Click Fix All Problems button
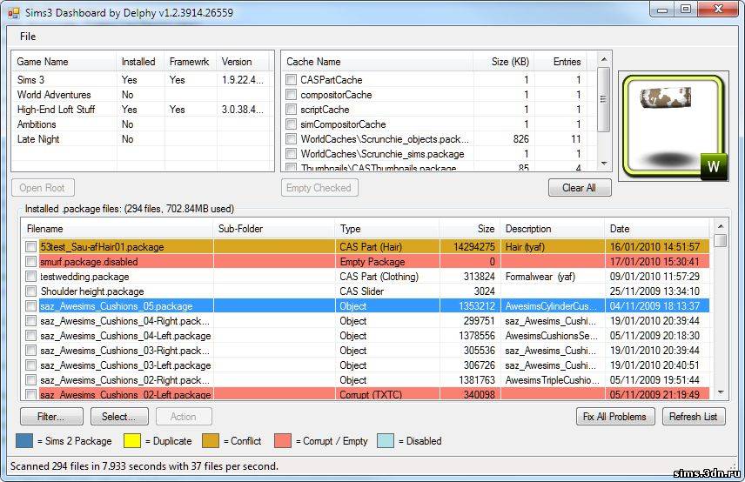The image size is (745, 482). (615, 417)
